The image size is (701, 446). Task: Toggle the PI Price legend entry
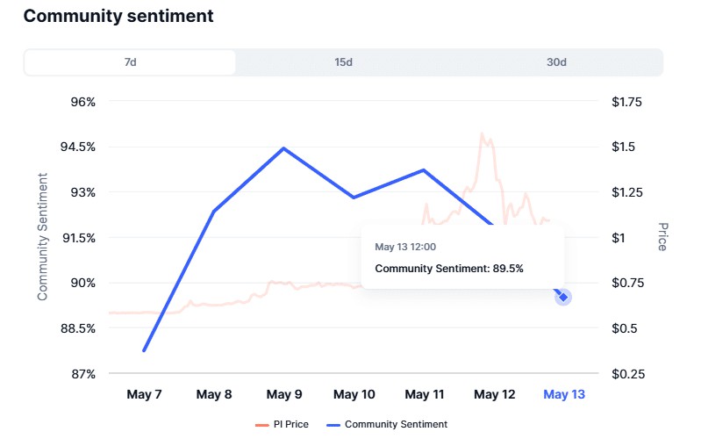[282, 424]
